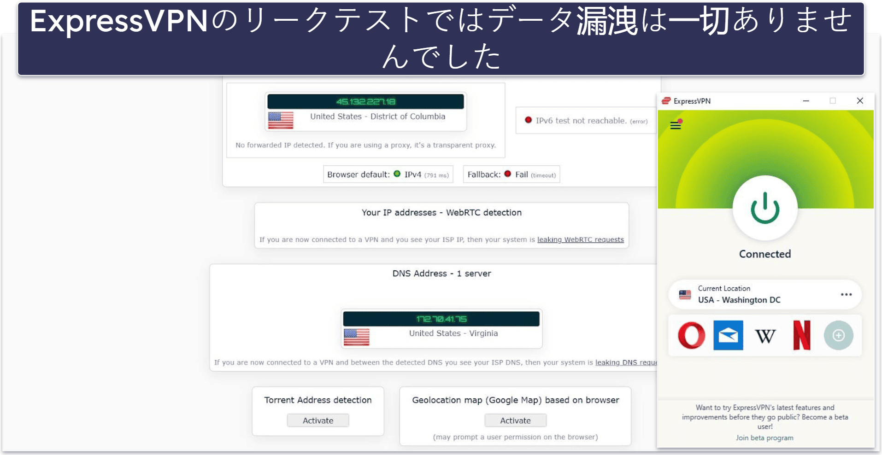Viewport: 882px width, 455px height.
Task: Click the red Fallback Fail indicator
Action: tap(508, 174)
